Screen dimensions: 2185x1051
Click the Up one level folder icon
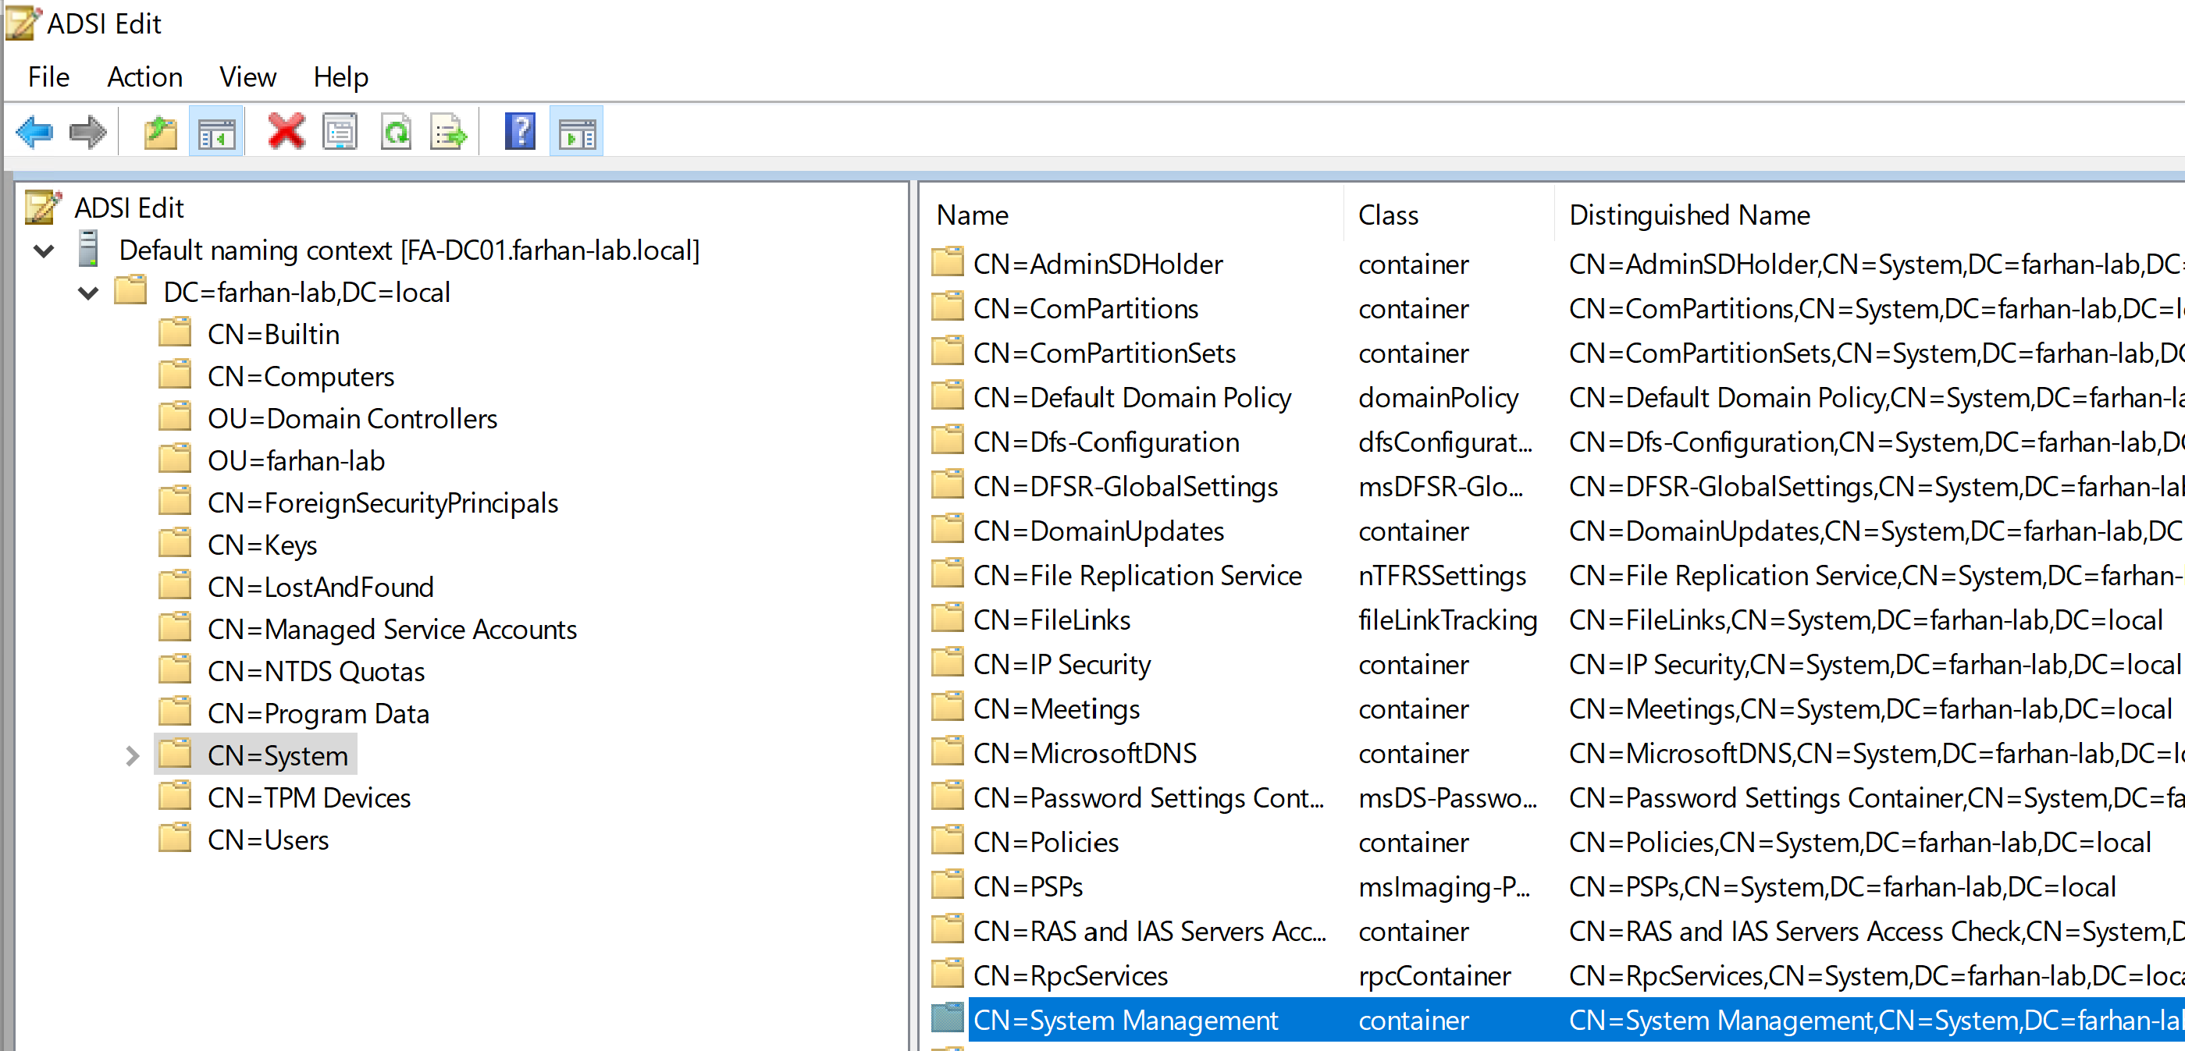tap(160, 132)
